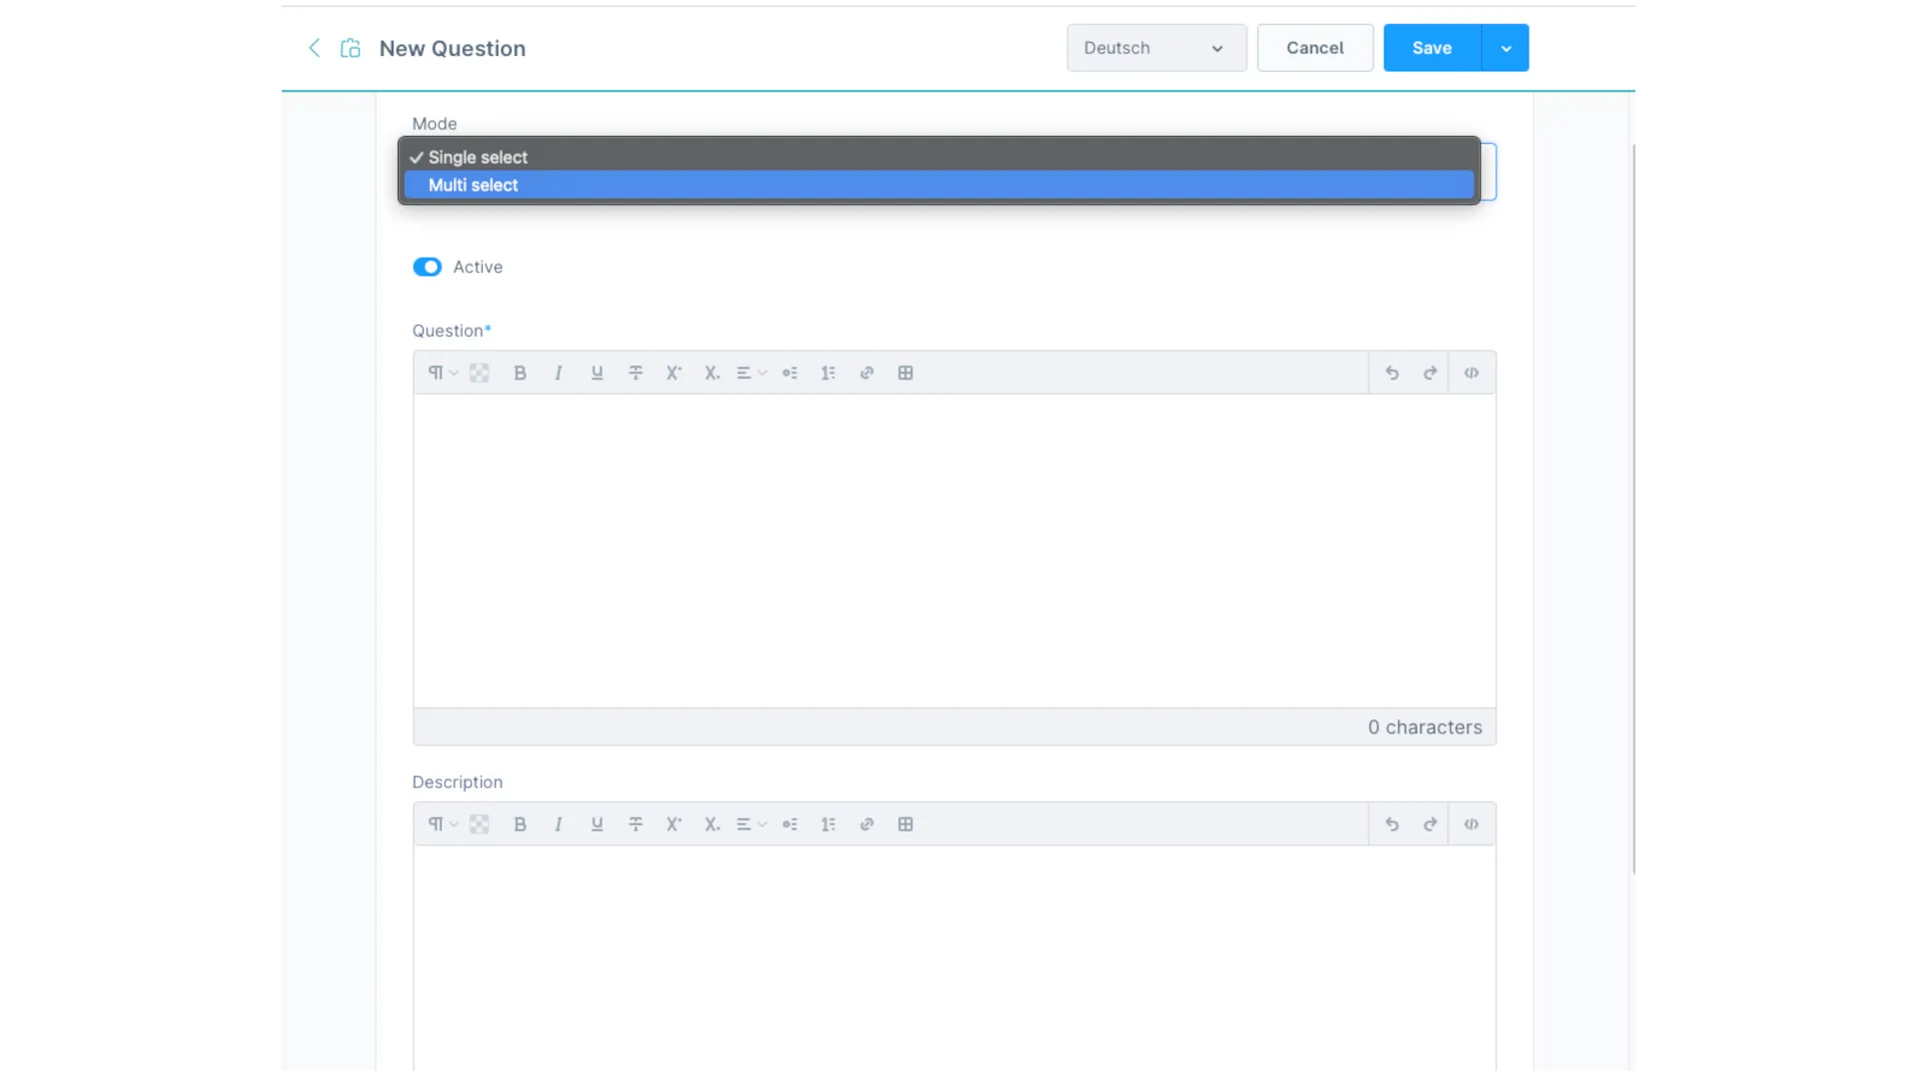Insert a table in the Description editor
The image size is (1919, 1079).
(906, 823)
